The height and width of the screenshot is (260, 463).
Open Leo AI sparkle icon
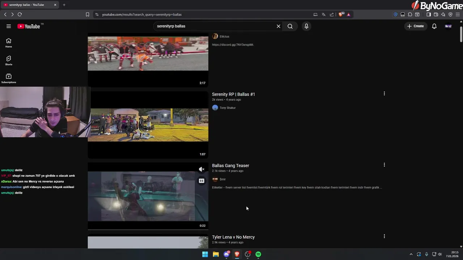click(x=443, y=14)
